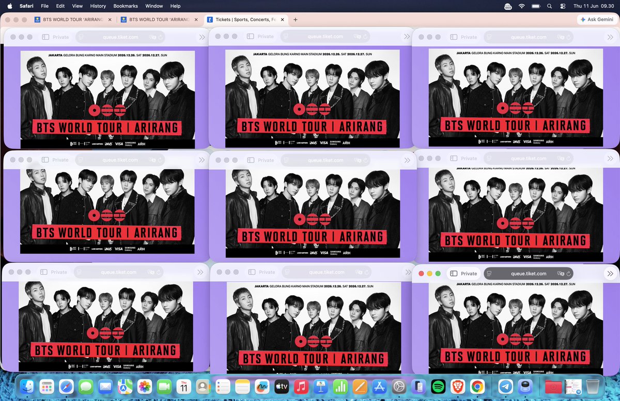620x401 pixels.
Task: Expand overflow chevrons in the middle-center window
Action: pos(407,160)
